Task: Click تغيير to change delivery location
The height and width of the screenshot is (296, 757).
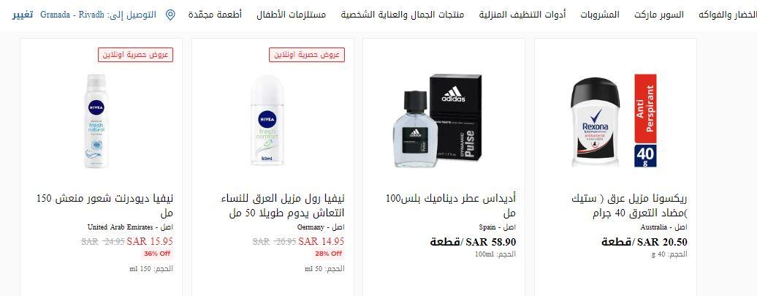Action: pos(23,15)
